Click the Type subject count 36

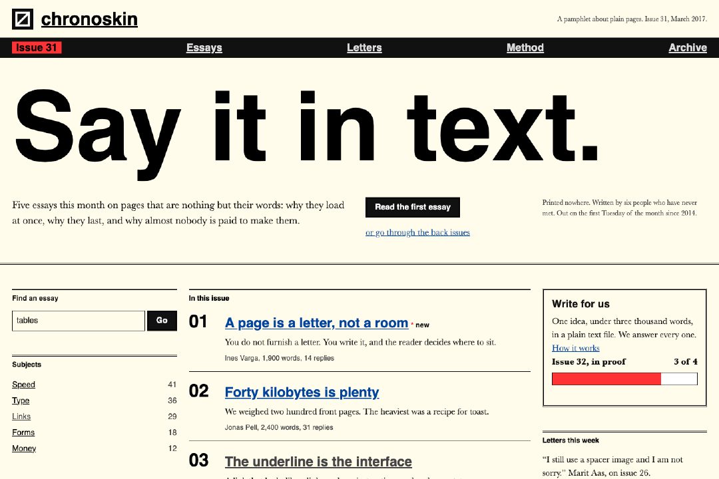coord(172,400)
